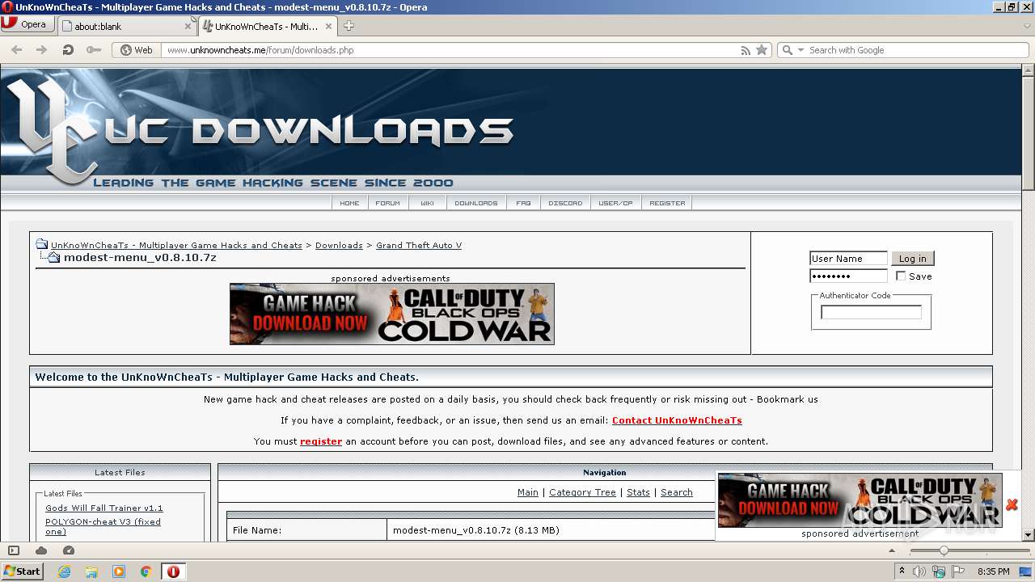Image resolution: width=1035 pixels, height=582 pixels.
Task: Open the red register link
Action: [321, 441]
